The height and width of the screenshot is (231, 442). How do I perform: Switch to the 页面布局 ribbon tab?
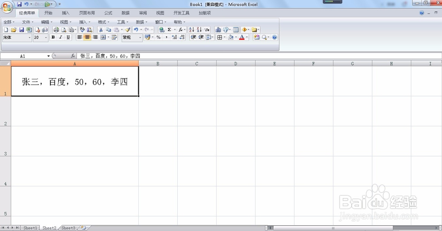(x=87, y=13)
